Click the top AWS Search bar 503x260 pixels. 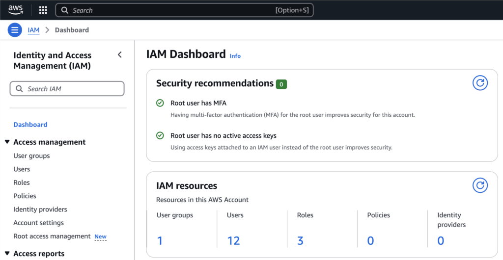[x=184, y=10]
